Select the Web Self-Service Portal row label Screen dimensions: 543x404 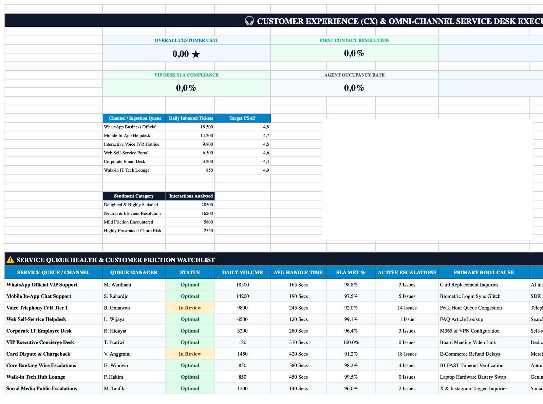(134, 153)
